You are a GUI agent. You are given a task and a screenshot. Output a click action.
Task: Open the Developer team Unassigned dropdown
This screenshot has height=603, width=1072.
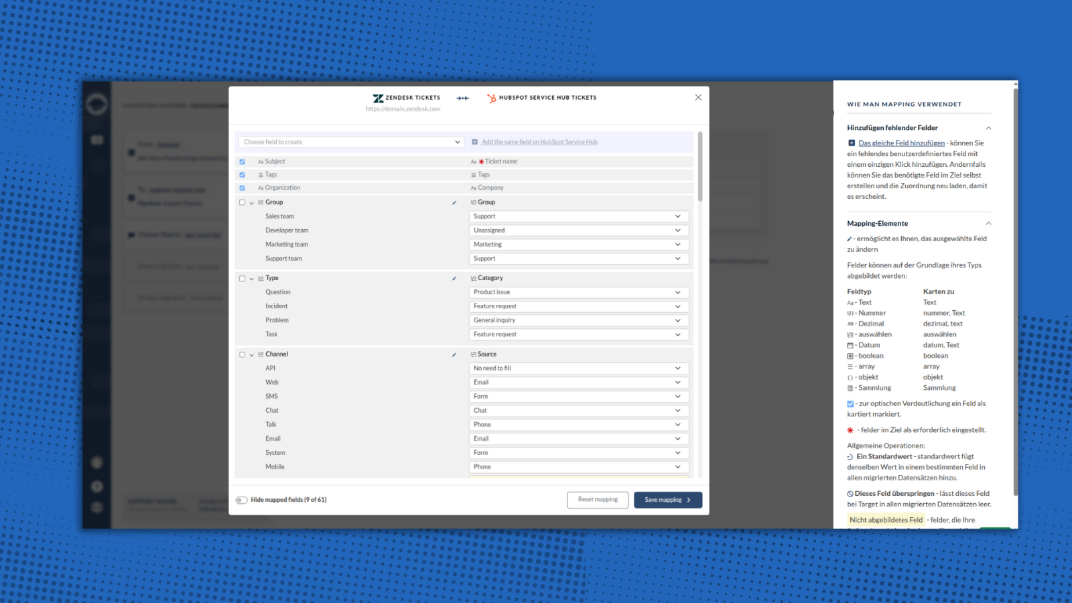(x=578, y=230)
